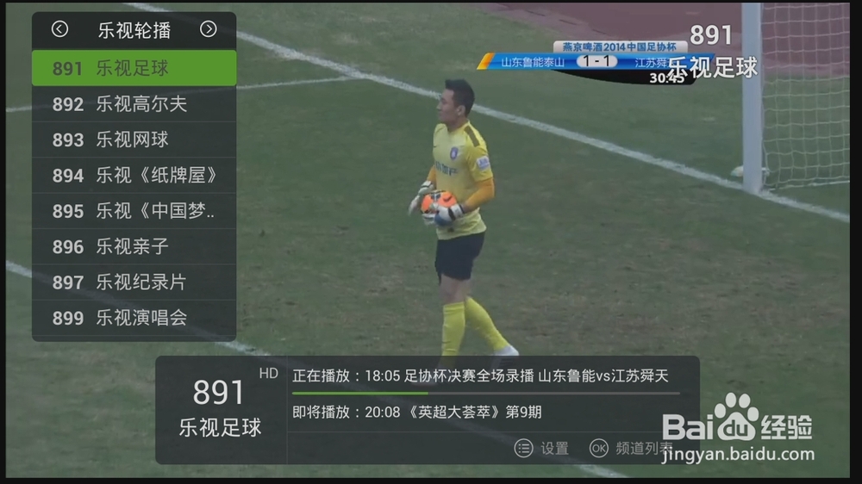Click the HD quality indicator
The height and width of the screenshot is (484, 862).
tap(268, 374)
